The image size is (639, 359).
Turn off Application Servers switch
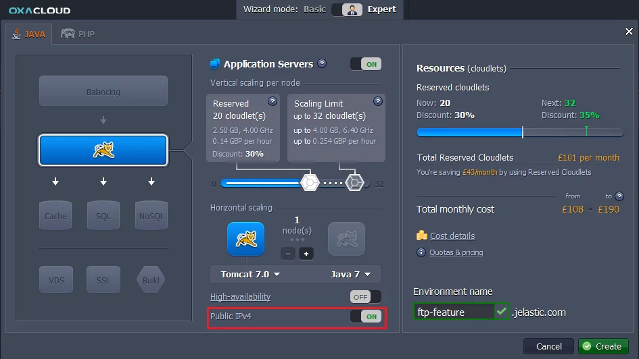(366, 64)
